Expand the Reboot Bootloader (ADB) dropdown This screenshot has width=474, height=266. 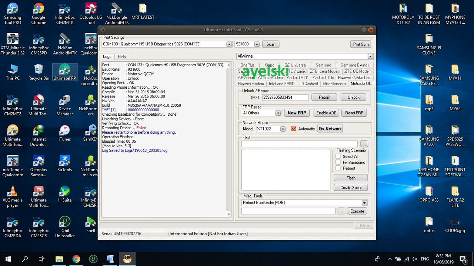click(364, 203)
